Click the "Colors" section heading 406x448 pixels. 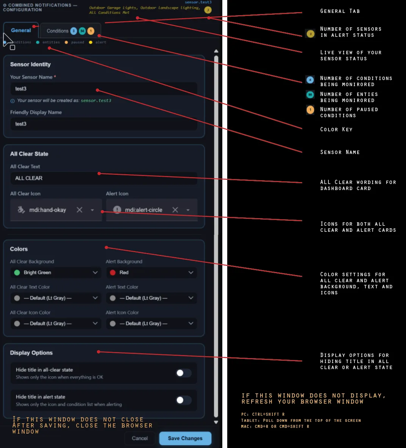click(19, 249)
